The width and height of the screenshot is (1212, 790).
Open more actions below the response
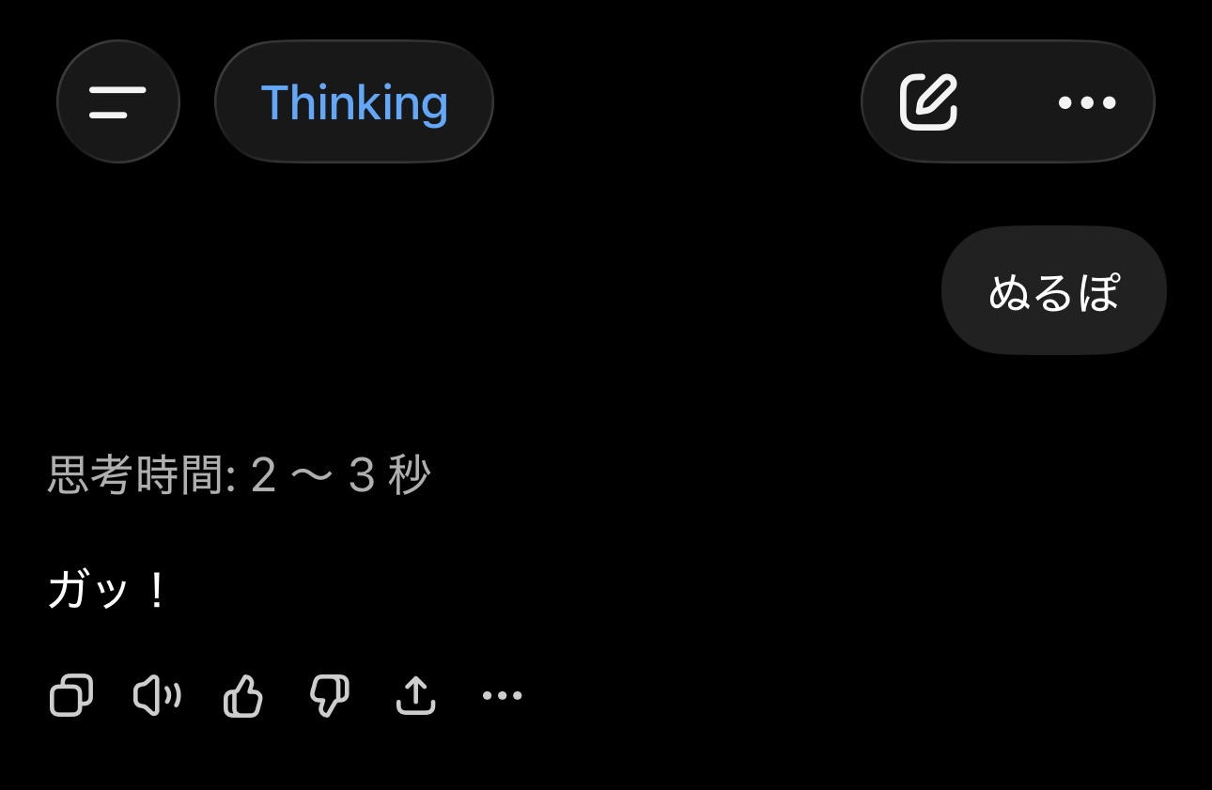tap(502, 696)
